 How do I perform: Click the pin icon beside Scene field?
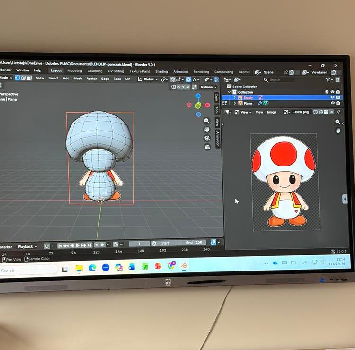click(x=286, y=72)
